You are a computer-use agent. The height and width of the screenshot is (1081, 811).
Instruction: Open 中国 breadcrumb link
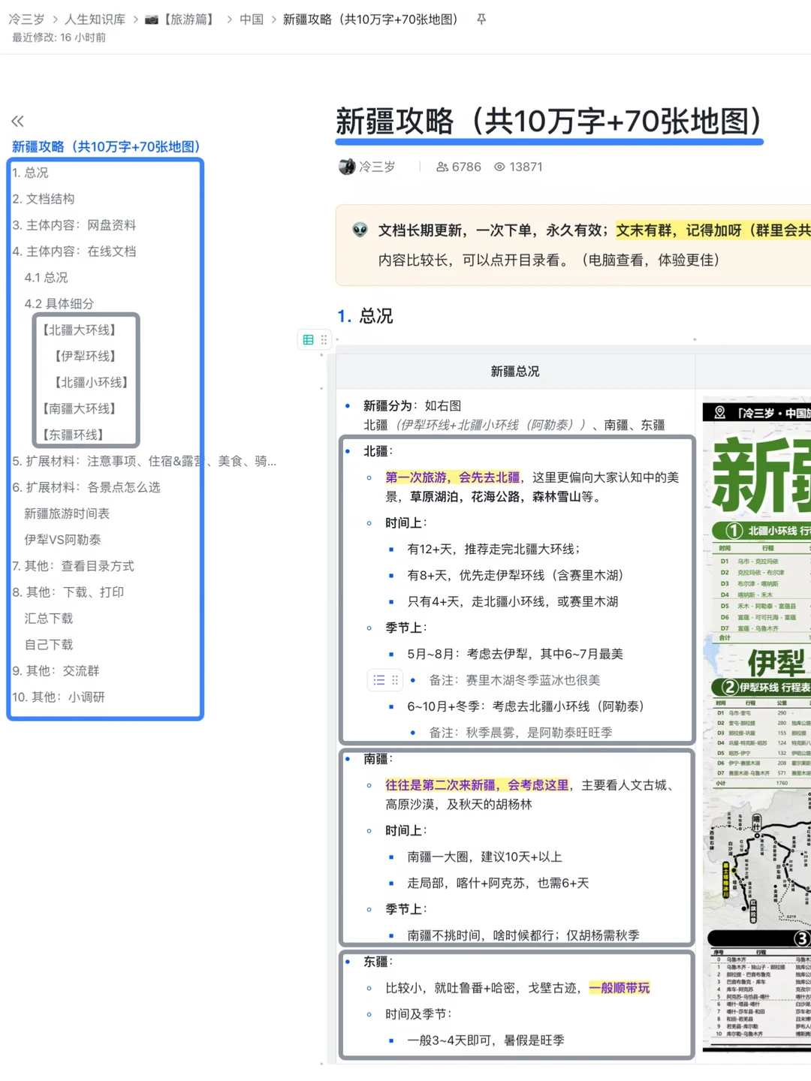point(252,20)
